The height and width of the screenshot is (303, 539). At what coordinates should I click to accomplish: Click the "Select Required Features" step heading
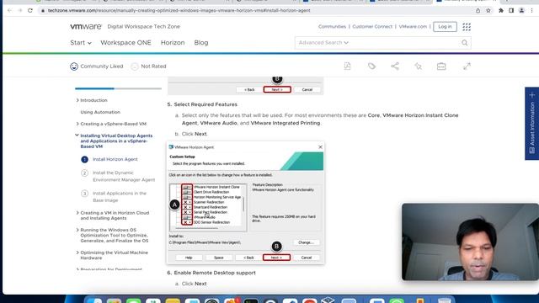coord(205,104)
